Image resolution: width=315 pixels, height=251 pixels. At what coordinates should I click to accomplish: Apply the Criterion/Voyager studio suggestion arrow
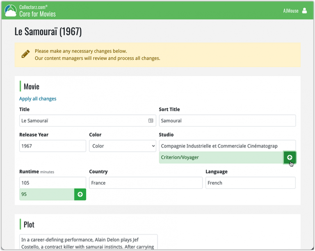tap(290, 157)
